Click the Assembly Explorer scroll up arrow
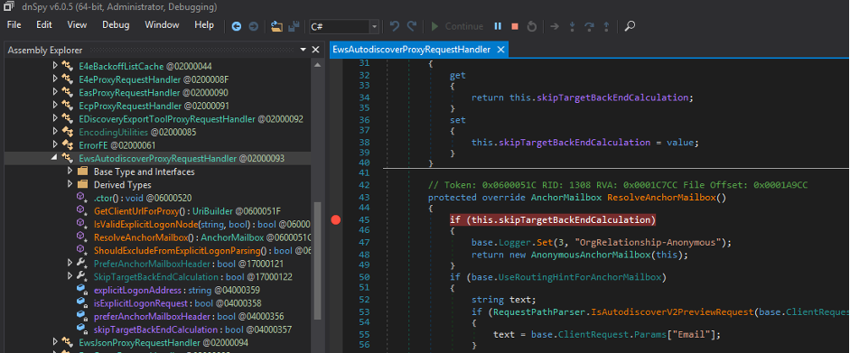The height and width of the screenshot is (353, 850). (317, 64)
